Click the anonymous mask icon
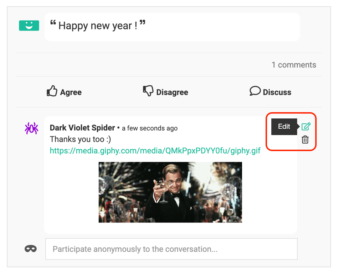 click(31, 248)
